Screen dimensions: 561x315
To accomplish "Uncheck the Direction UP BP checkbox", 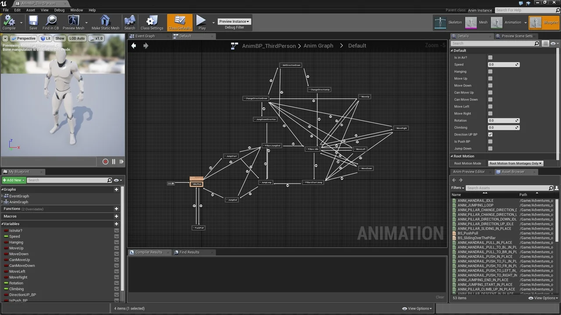I will pos(490,134).
